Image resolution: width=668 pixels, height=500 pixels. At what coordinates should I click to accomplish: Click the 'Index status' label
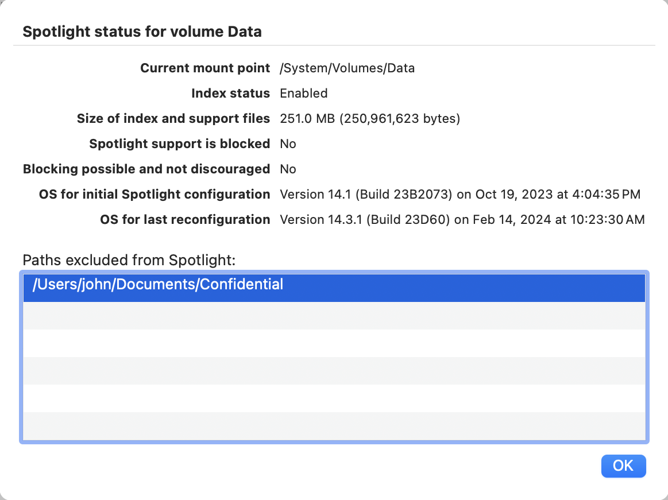pyautogui.click(x=230, y=93)
